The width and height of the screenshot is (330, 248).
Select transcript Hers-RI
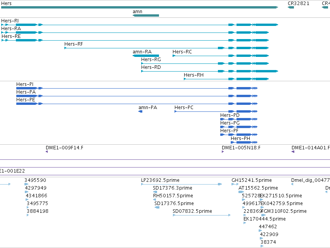tap(140, 25)
